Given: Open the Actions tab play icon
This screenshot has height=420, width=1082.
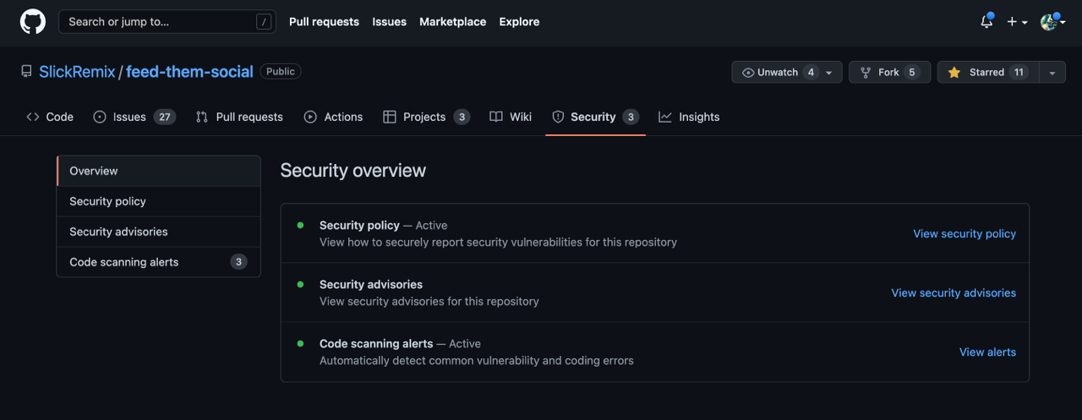Looking at the screenshot, I should pos(311,117).
